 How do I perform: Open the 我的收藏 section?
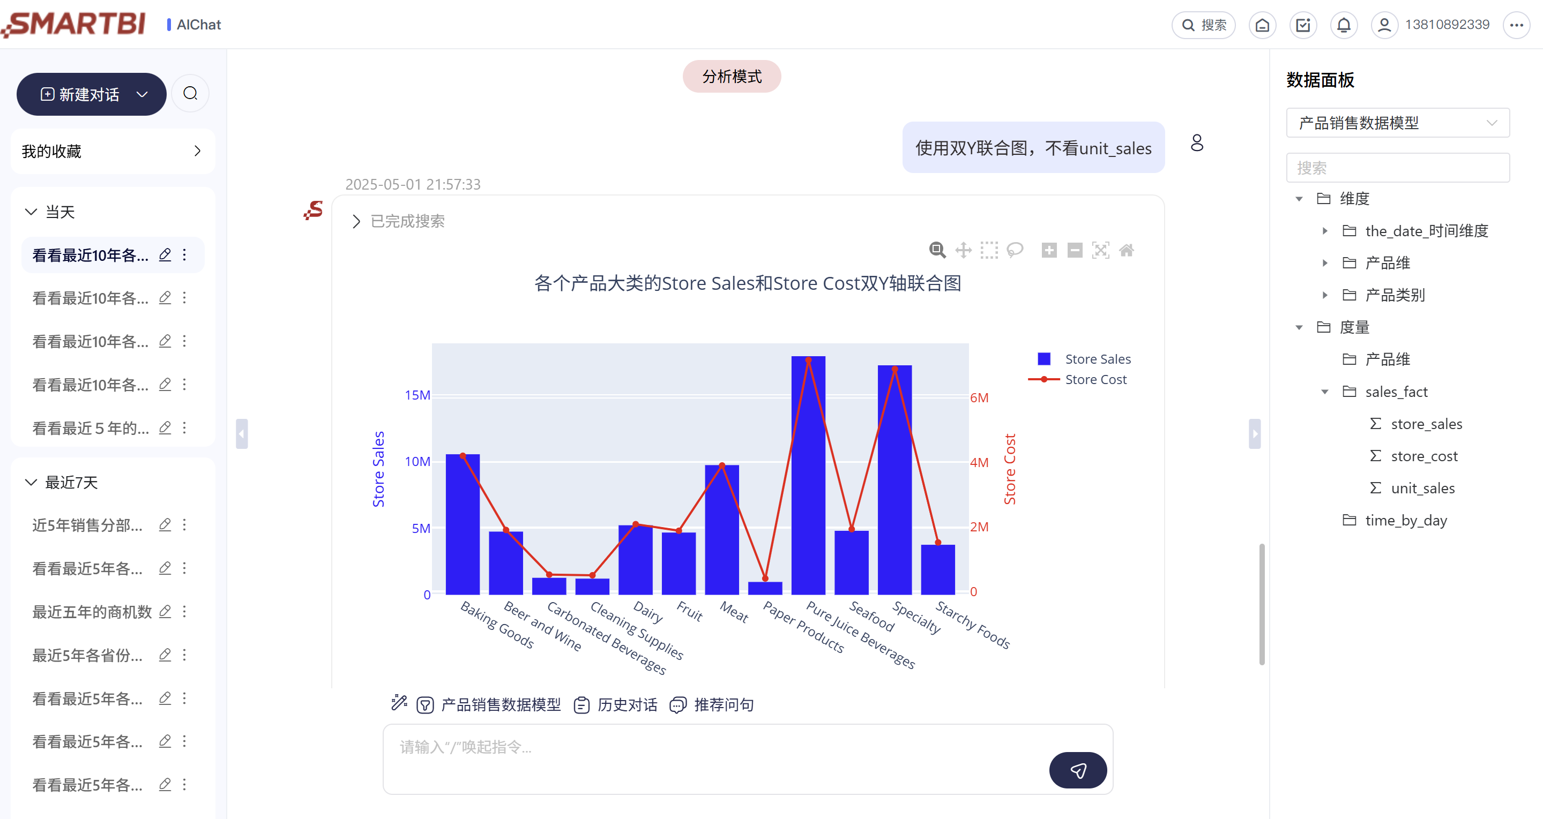(113, 151)
